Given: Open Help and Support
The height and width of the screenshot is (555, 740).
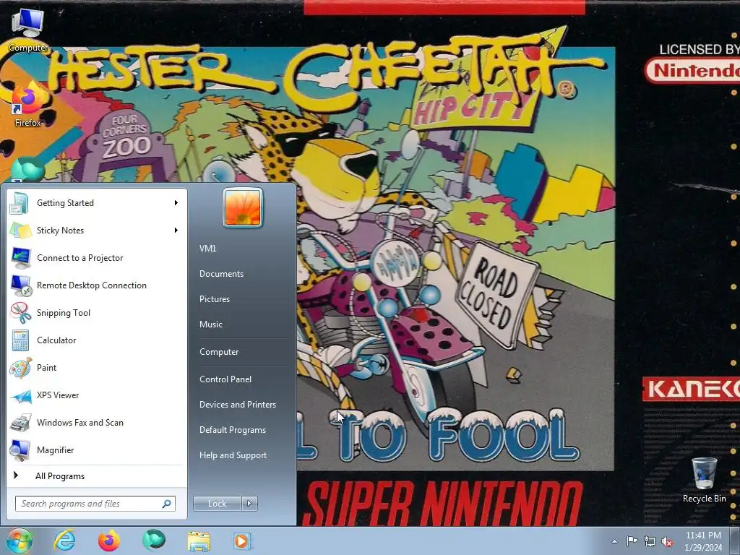Looking at the screenshot, I should pos(233,455).
